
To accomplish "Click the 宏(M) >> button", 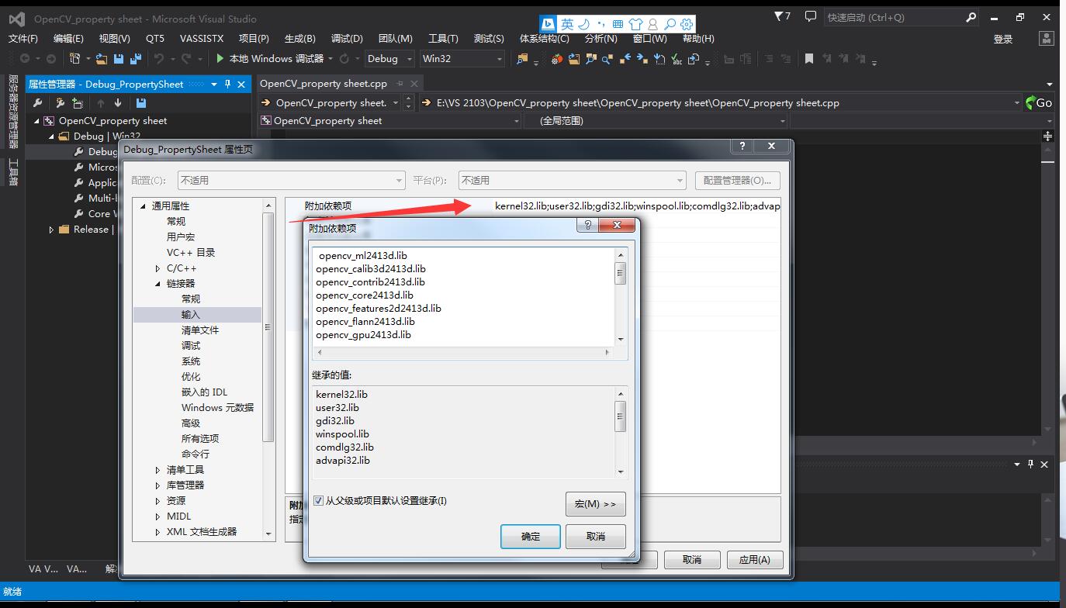I will tap(596, 504).
